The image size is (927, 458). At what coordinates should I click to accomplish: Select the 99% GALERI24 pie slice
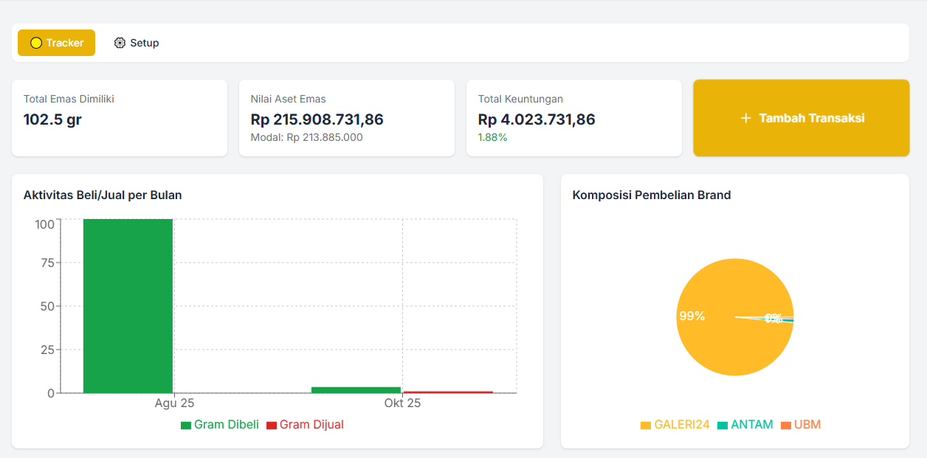[709, 332]
